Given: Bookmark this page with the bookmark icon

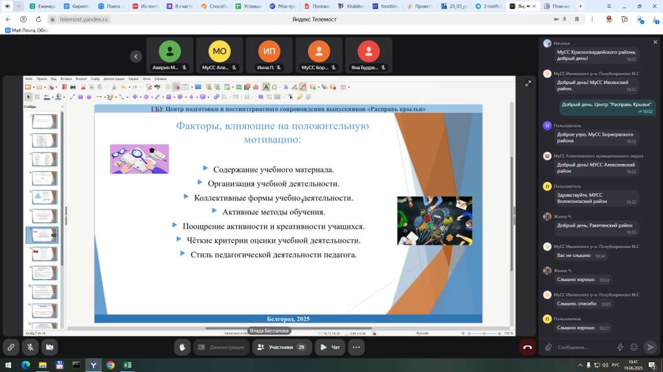Looking at the screenshot, I should point(577,19).
